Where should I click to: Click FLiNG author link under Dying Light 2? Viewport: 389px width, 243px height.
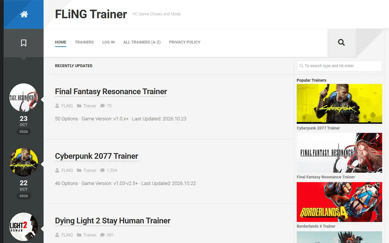pyautogui.click(x=67, y=235)
